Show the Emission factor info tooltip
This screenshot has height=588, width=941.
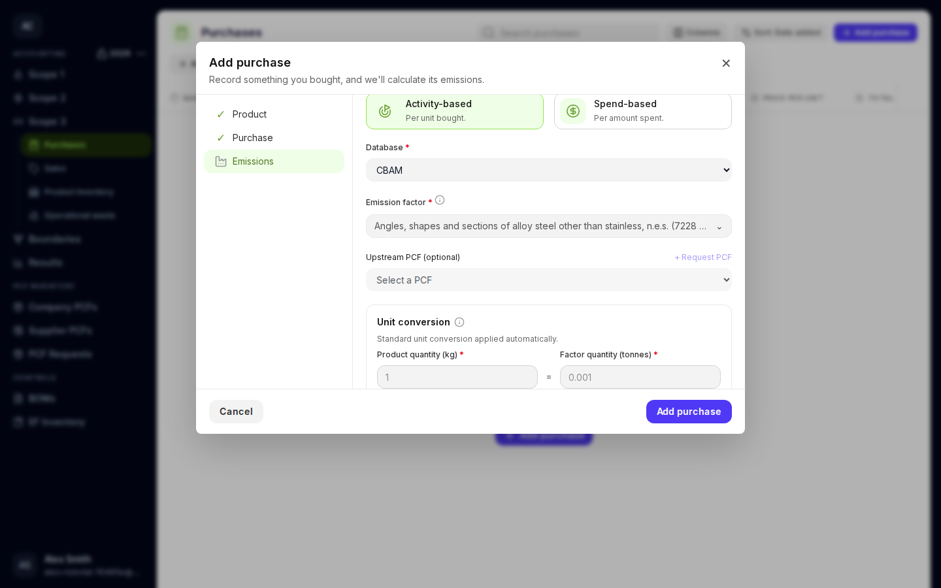click(440, 201)
